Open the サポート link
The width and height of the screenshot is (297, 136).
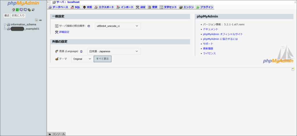(x=208, y=44)
